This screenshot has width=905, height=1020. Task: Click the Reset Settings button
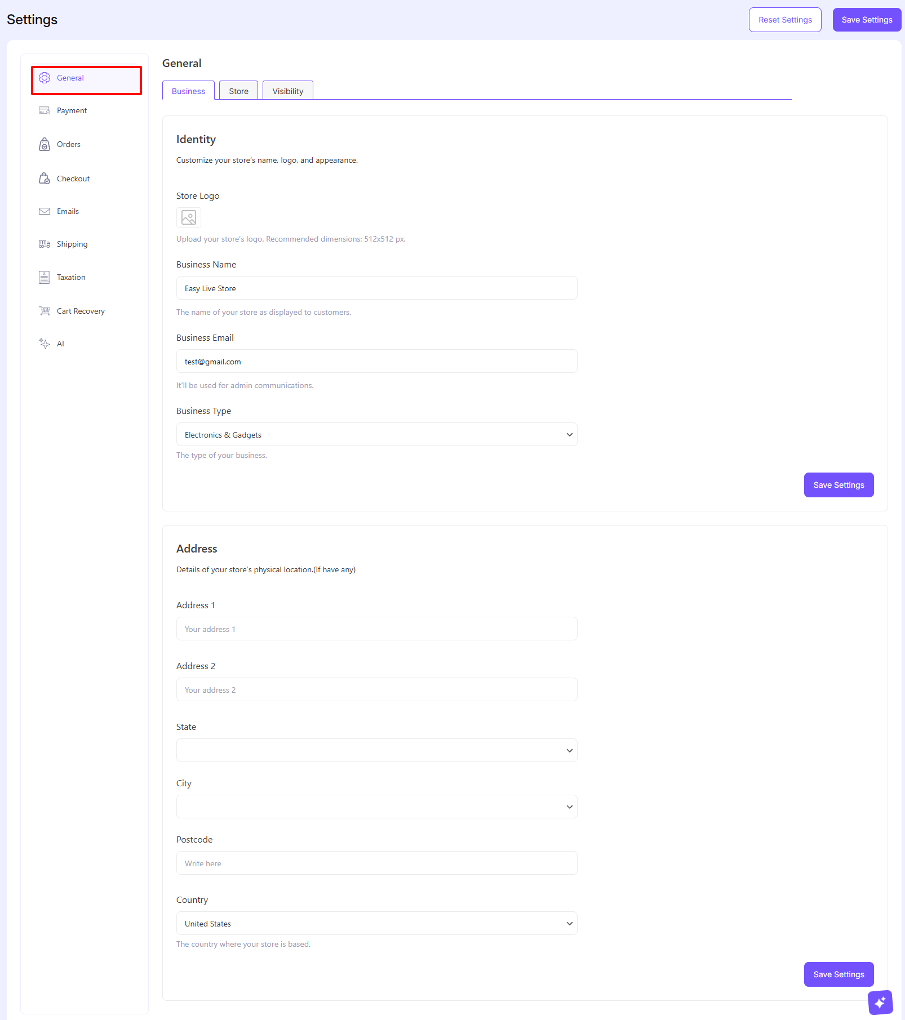pos(785,20)
